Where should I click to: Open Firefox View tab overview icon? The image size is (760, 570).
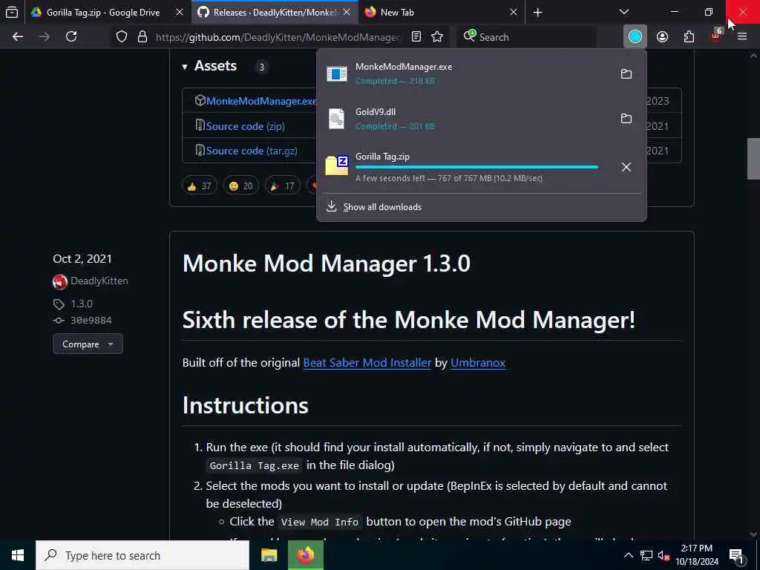(12, 13)
